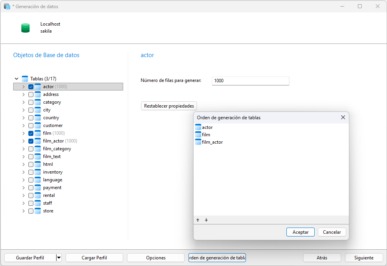
Task: Click the html table icon
Action: tap(38, 164)
